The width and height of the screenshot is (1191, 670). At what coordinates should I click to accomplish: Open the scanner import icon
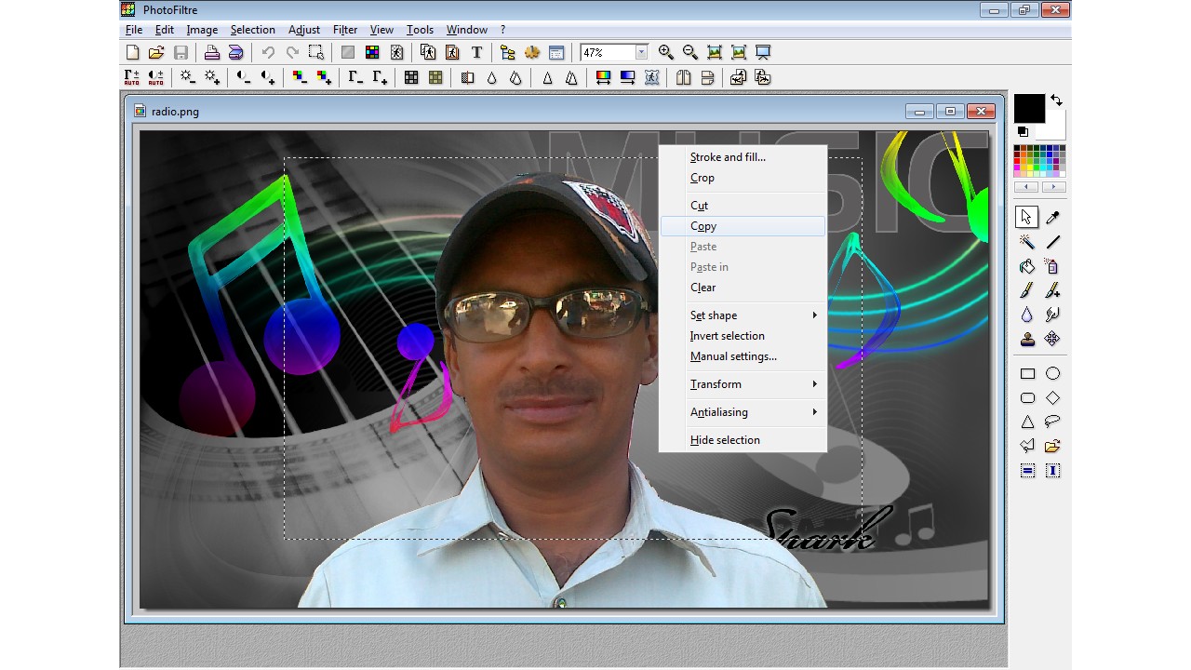point(236,52)
